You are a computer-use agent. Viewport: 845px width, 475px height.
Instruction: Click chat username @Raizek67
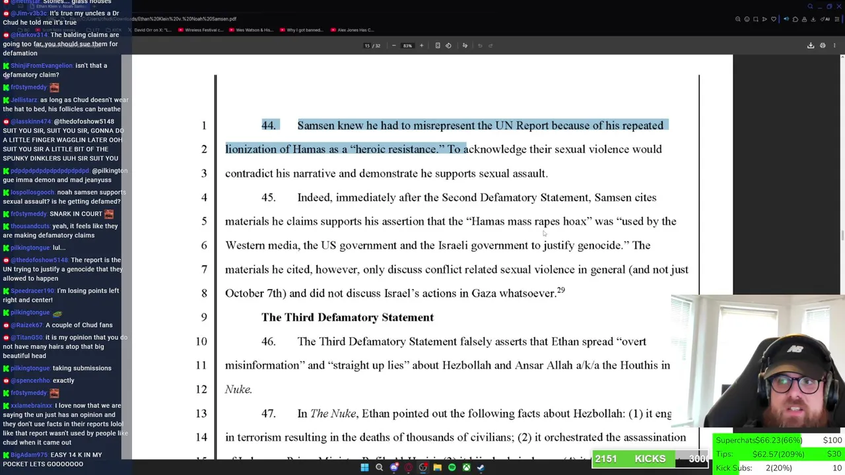coord(26,325)
